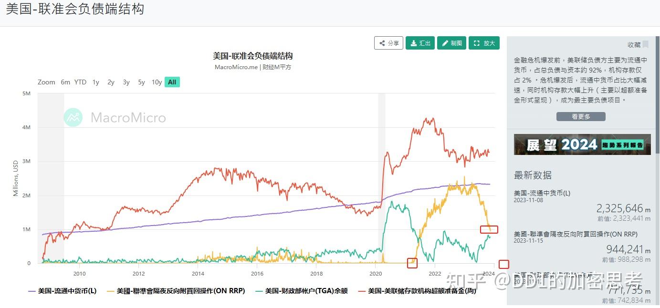The height and width of the screenshot is (308, 660).
Task: Switch to the YTD zoom tab
Action: point(80,82)
